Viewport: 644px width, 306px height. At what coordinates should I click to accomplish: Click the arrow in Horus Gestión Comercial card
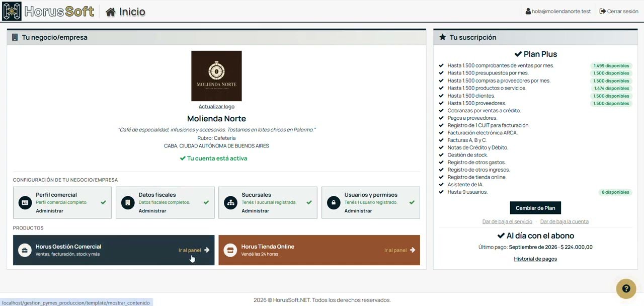pos(207,250)
